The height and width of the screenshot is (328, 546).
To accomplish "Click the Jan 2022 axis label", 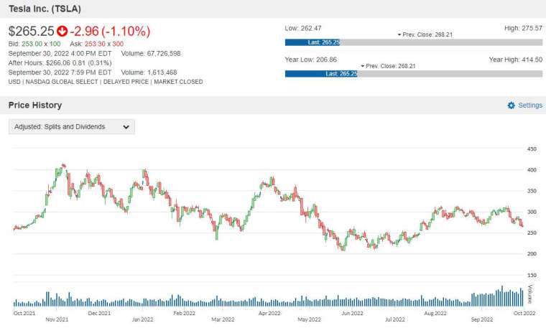I will pos(142,319).
